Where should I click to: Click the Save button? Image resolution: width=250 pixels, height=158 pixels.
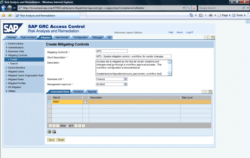click(x=51, y=140)
